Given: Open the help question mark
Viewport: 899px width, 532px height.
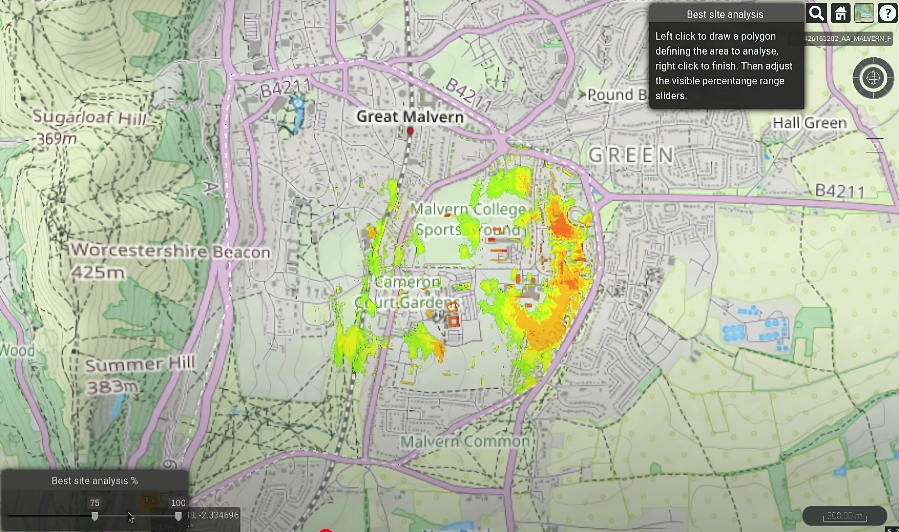Looking at the screenshot, I should (x=888, y=14).
